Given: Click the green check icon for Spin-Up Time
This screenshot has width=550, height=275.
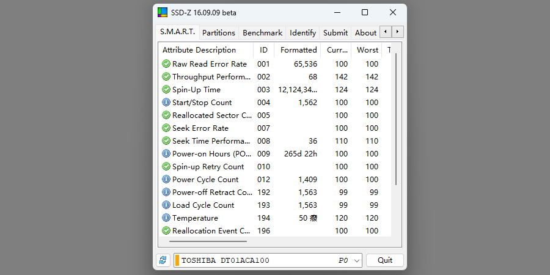Looking at the screenshot, I should click(166, 90).
